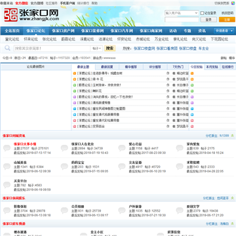The image size is (236, 236).
Task: Open the username field dropdown arrow
Action: pyautogui.click(x=196, y=13)
